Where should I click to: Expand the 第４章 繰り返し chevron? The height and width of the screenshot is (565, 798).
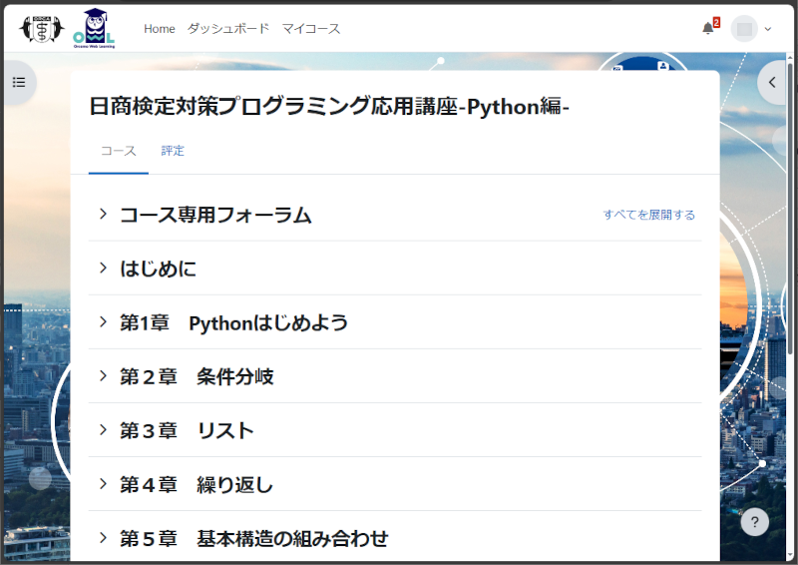(103, 483)
